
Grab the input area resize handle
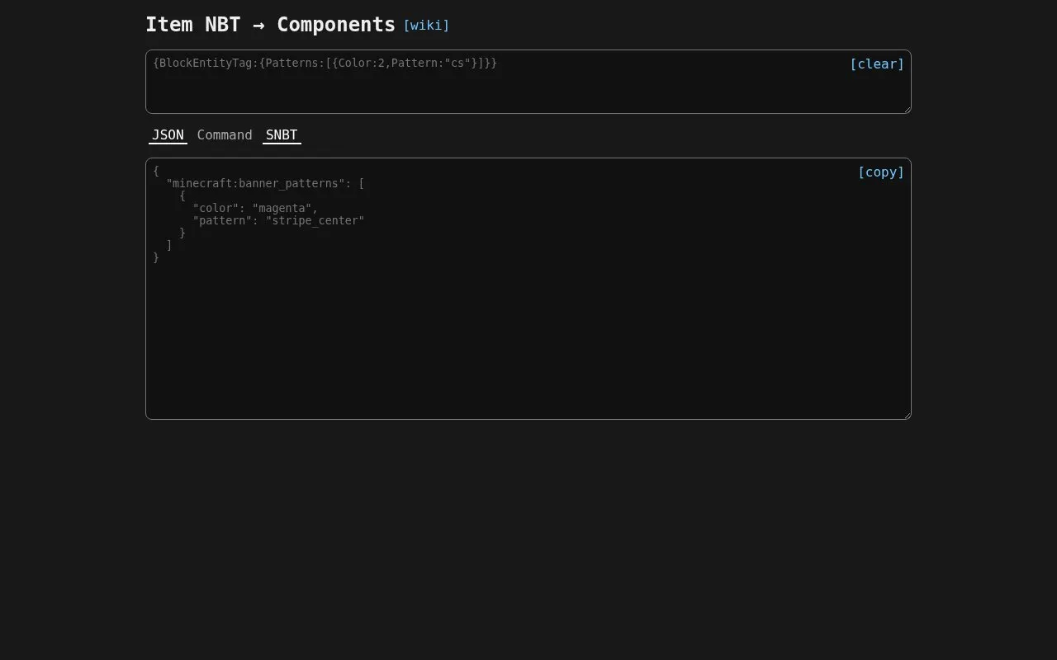click(x=906, y=108)
